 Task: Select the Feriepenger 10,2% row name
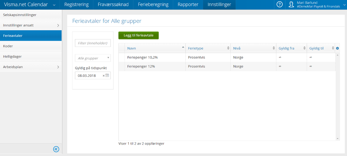click(x=142, y=57)
